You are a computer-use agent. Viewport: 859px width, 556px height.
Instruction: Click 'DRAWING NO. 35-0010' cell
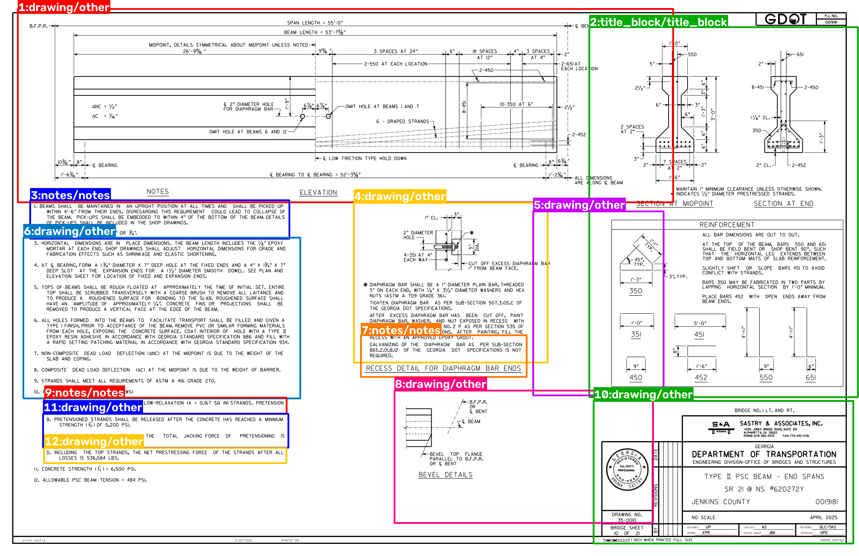627,517
